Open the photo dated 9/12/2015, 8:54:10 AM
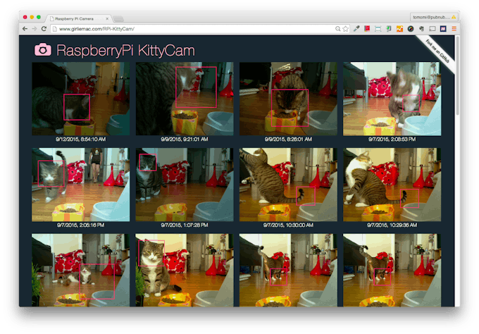The image size is (479, 334). (x=80, y=99)
